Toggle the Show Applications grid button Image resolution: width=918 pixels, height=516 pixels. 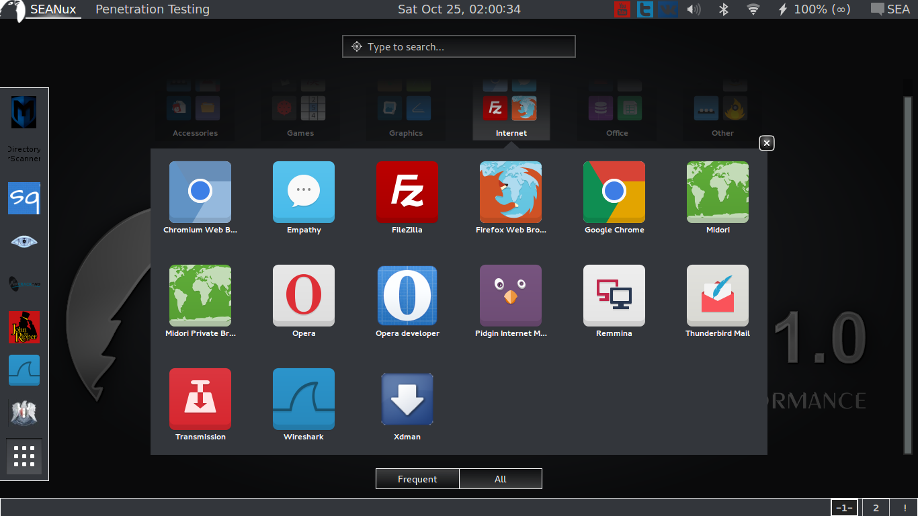pyautogui.click(x=24, y=457)
